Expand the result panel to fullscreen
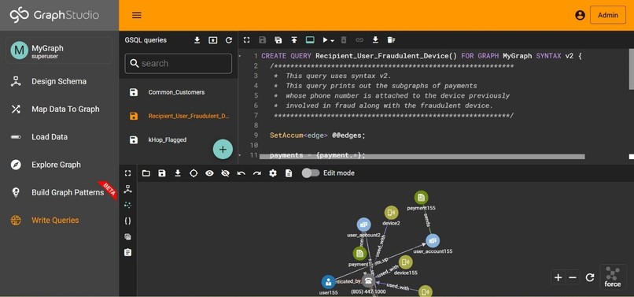Screen dimensions: 634x297 (x=127, y=173)
